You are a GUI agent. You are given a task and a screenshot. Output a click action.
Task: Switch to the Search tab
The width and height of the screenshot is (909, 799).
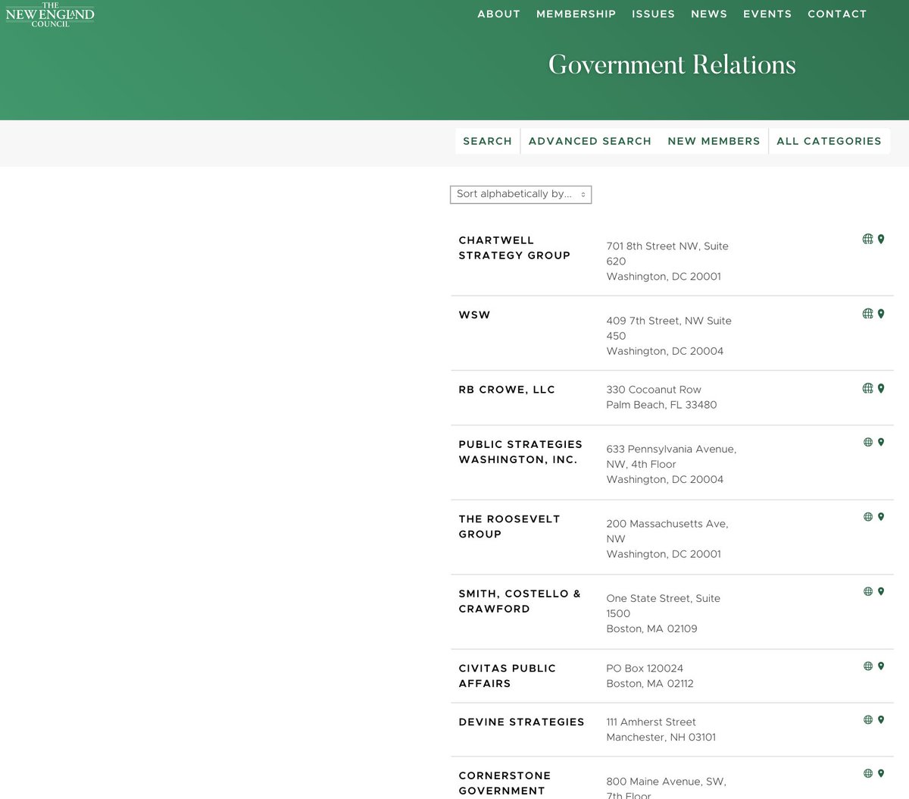click(x=487, y=141)
